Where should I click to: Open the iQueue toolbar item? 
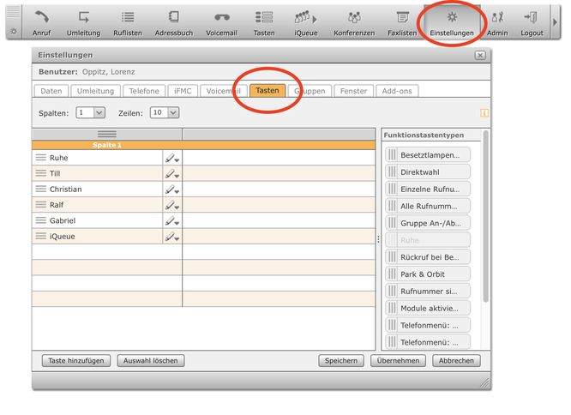[306, 22]
